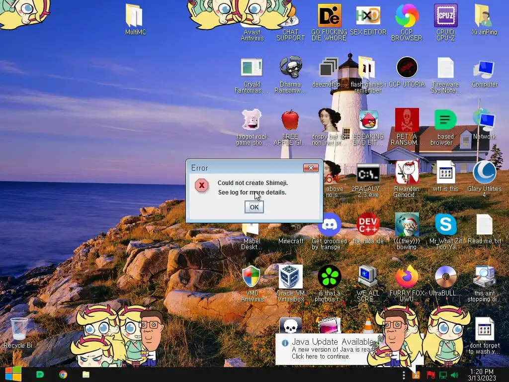Open File Explorer from the taskbar

(x=86, y=375)
